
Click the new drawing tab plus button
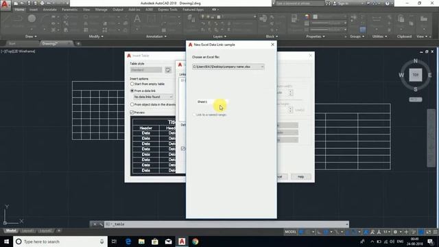(x=78, y=43)
